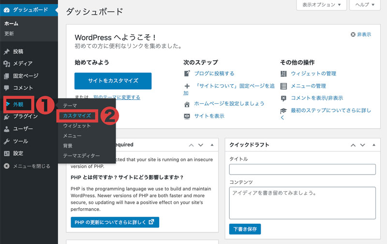387x244 pixels.
Task: Collapse the クイックドラフト widget with triangle toggle
Action: 374,145
